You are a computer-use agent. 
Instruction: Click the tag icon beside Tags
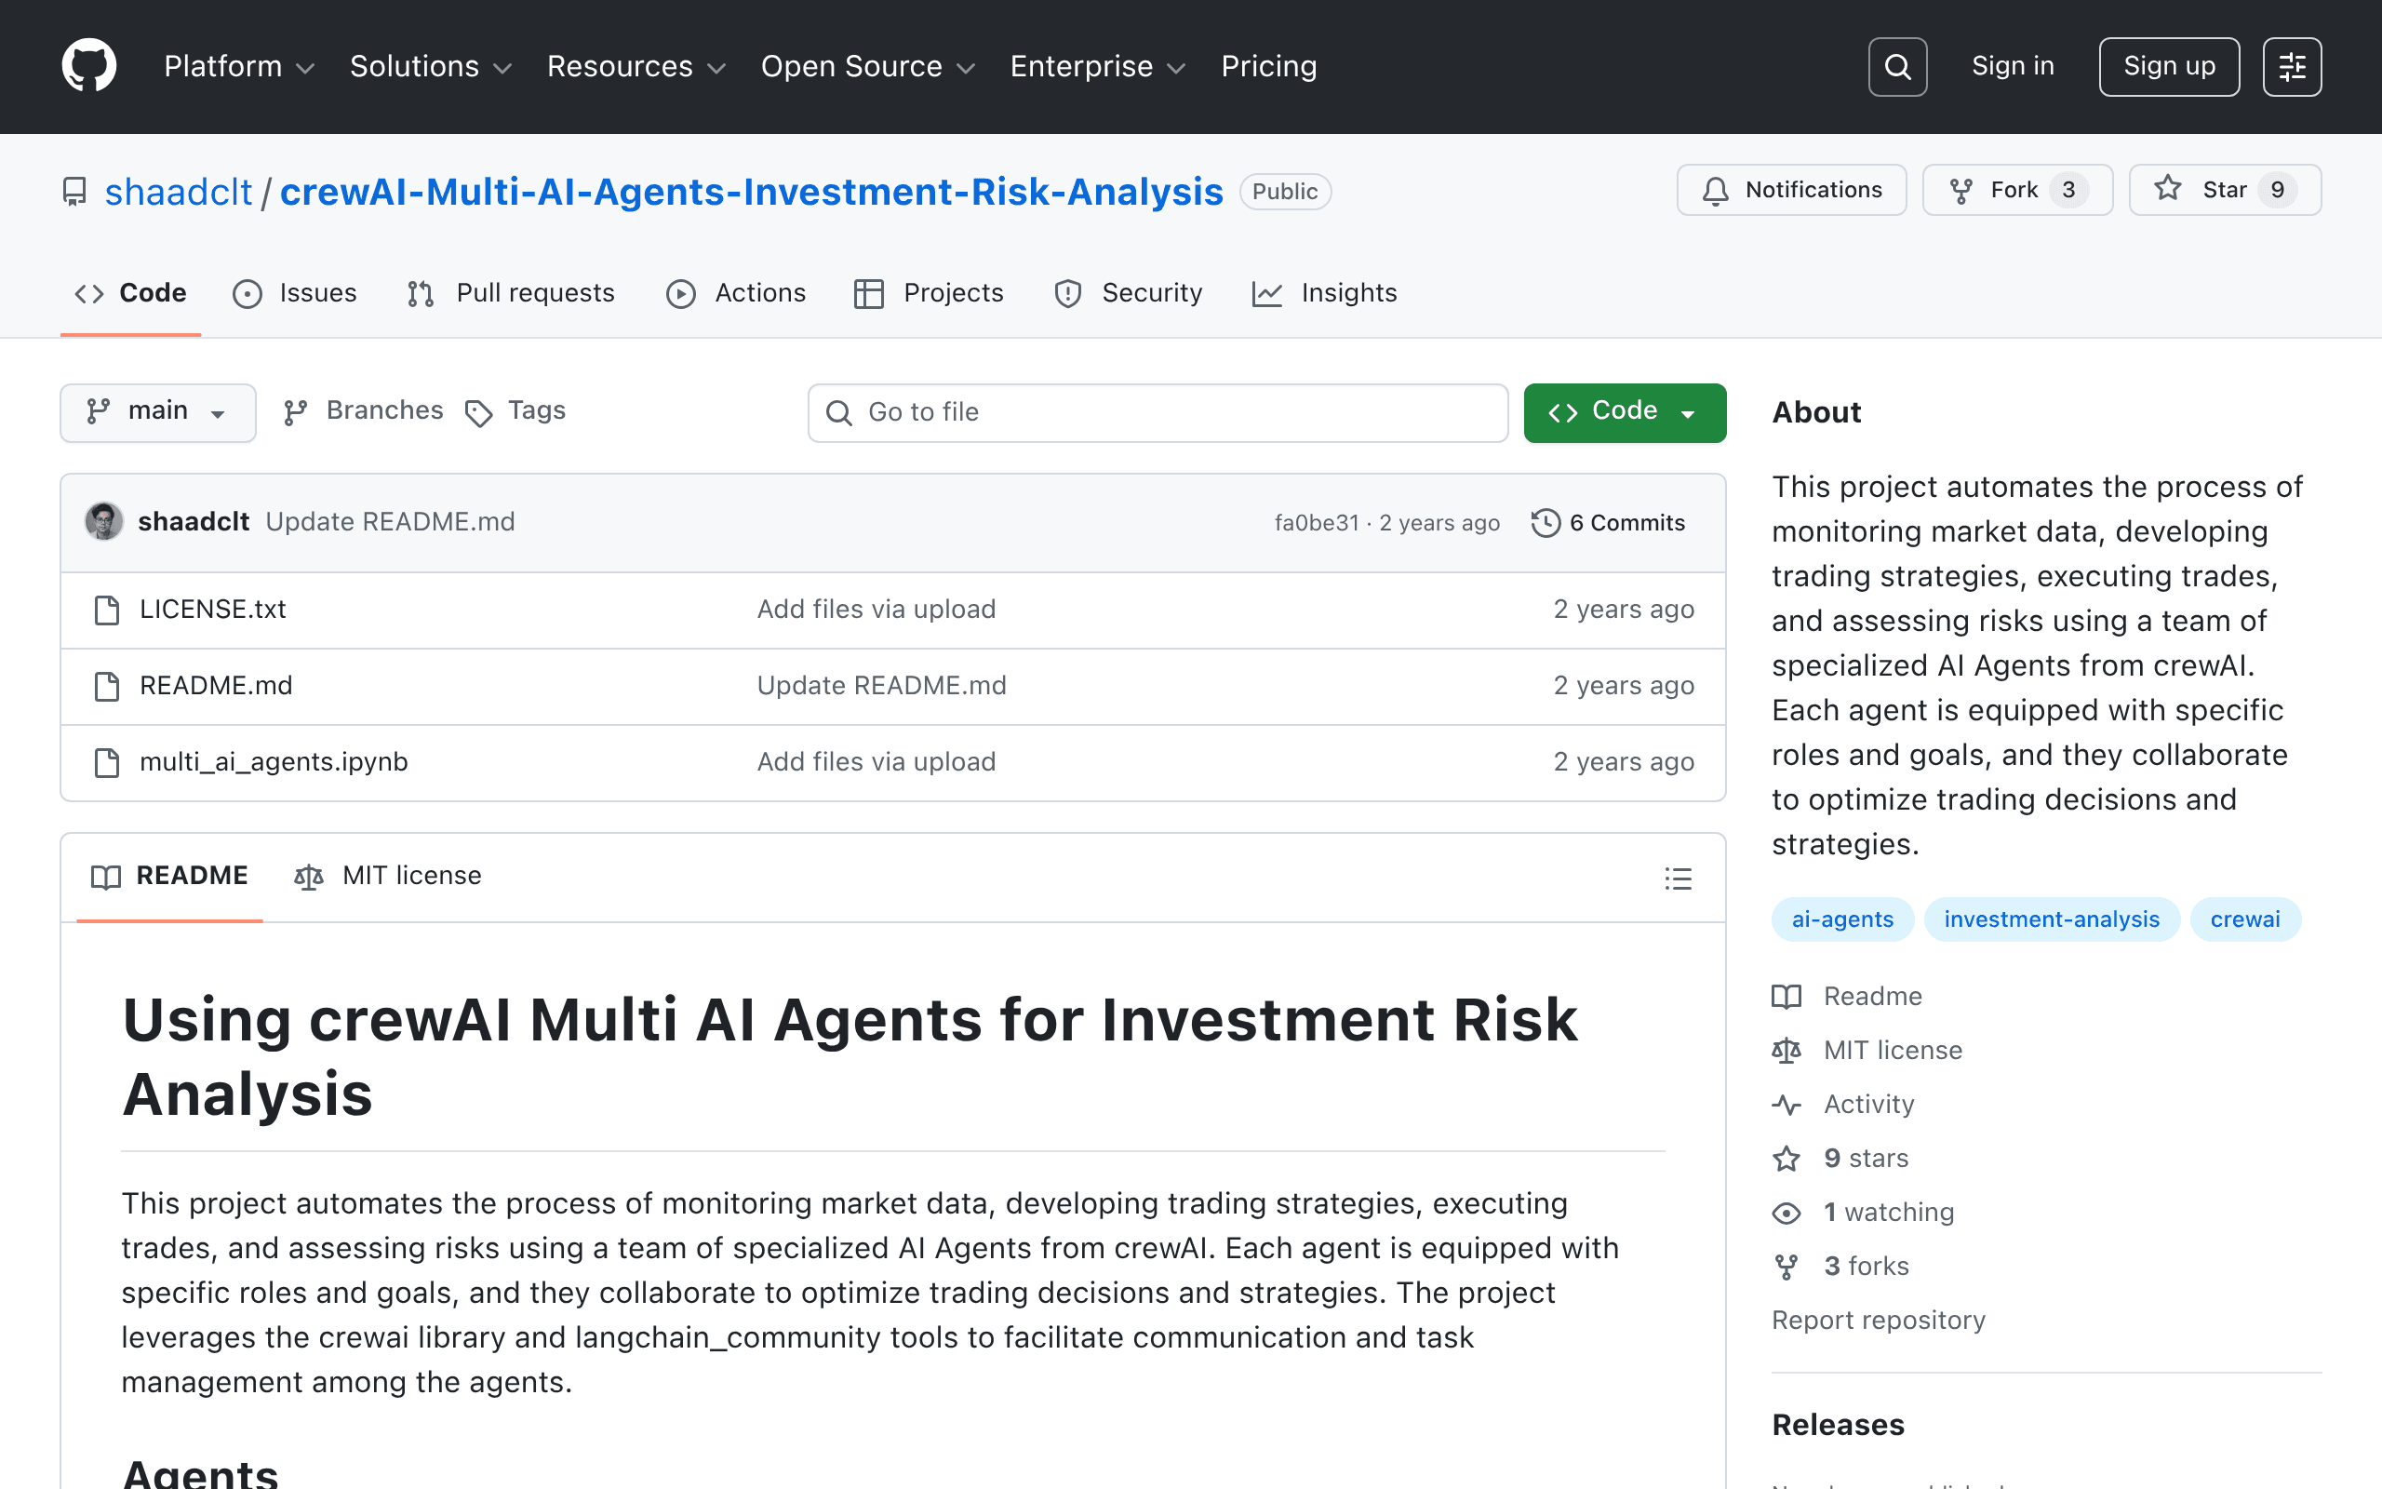[478, 412]
